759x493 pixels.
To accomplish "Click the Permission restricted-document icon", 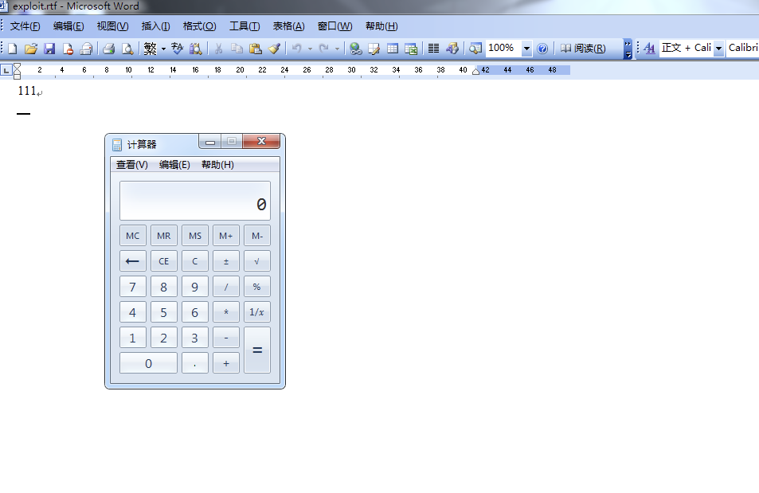I will point(68,49).
